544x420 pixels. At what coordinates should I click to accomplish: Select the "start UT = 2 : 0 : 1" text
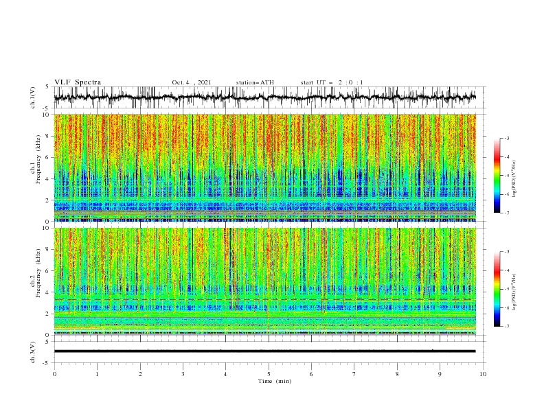point(332,82)
